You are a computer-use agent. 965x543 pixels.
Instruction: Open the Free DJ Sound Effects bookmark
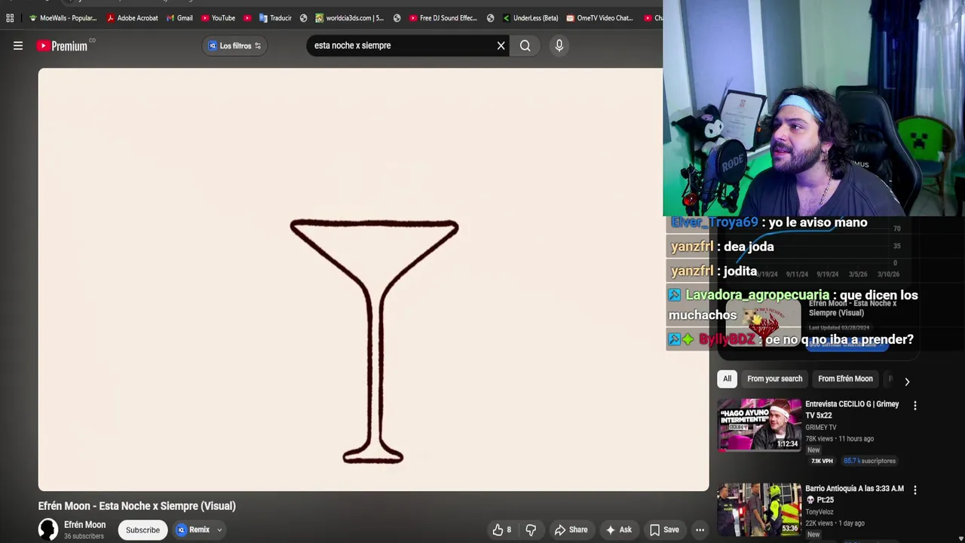[x=443, y=18]
